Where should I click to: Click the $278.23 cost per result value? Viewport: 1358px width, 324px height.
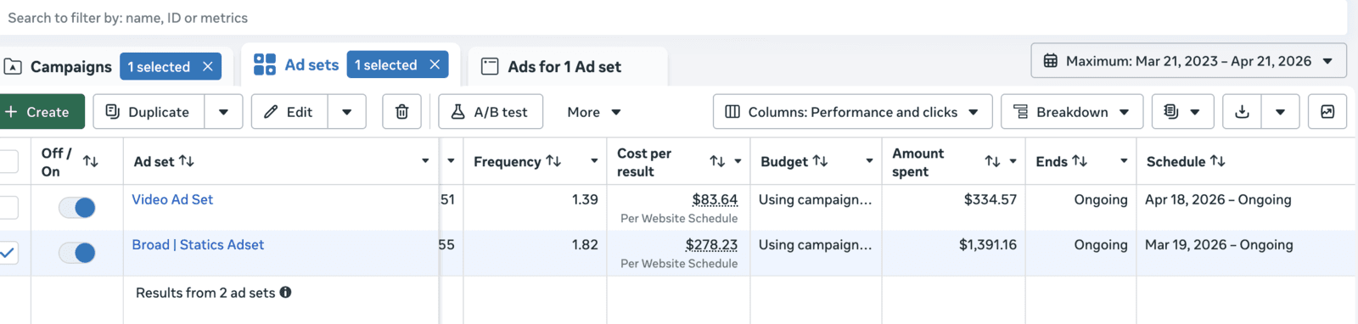711,244
